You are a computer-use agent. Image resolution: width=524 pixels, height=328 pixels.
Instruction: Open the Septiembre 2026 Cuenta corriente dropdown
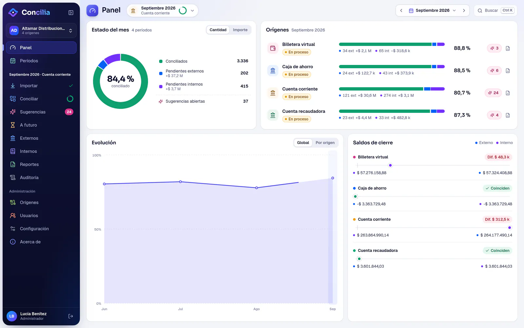point(162,10)
